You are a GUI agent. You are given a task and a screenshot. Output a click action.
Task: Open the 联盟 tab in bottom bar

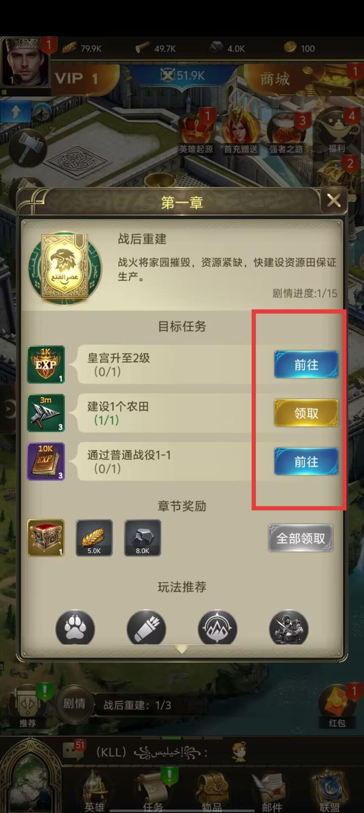click(330, 792)
